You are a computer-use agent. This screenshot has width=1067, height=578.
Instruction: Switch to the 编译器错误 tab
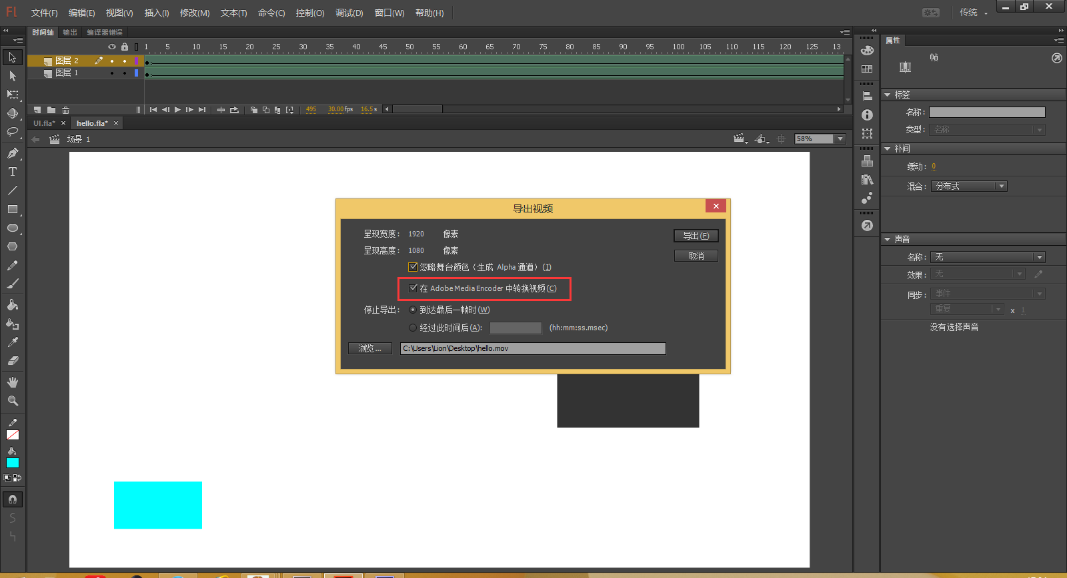[x=105, y=33]
